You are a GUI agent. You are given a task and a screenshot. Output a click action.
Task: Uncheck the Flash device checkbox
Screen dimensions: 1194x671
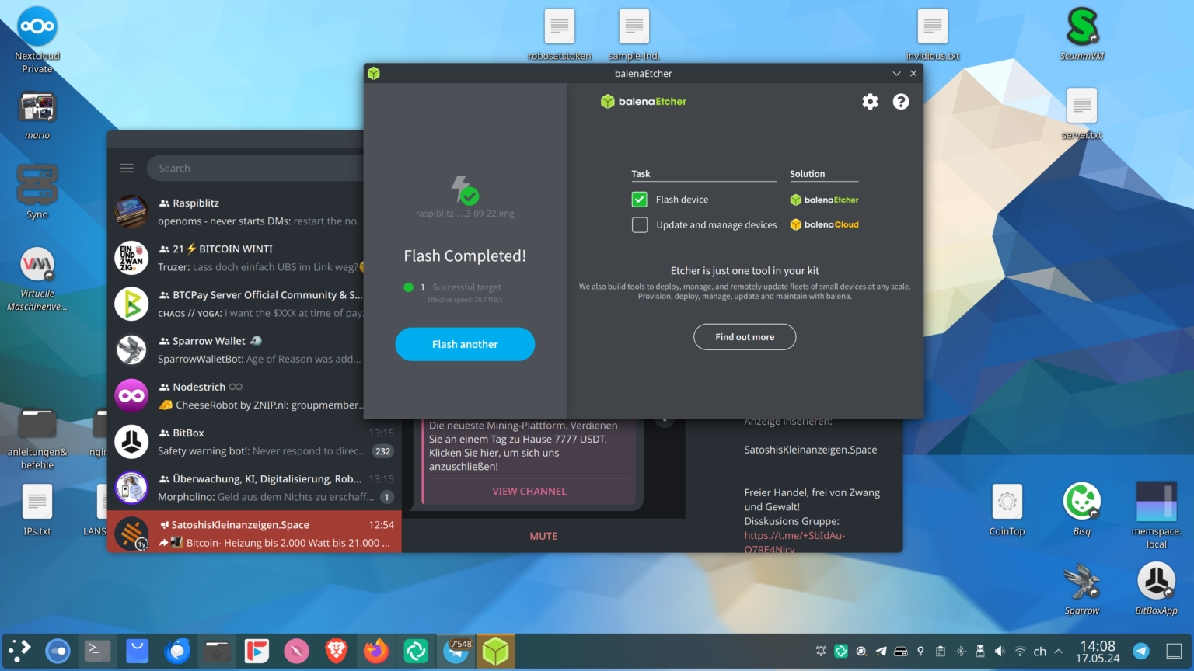[639, 199]
